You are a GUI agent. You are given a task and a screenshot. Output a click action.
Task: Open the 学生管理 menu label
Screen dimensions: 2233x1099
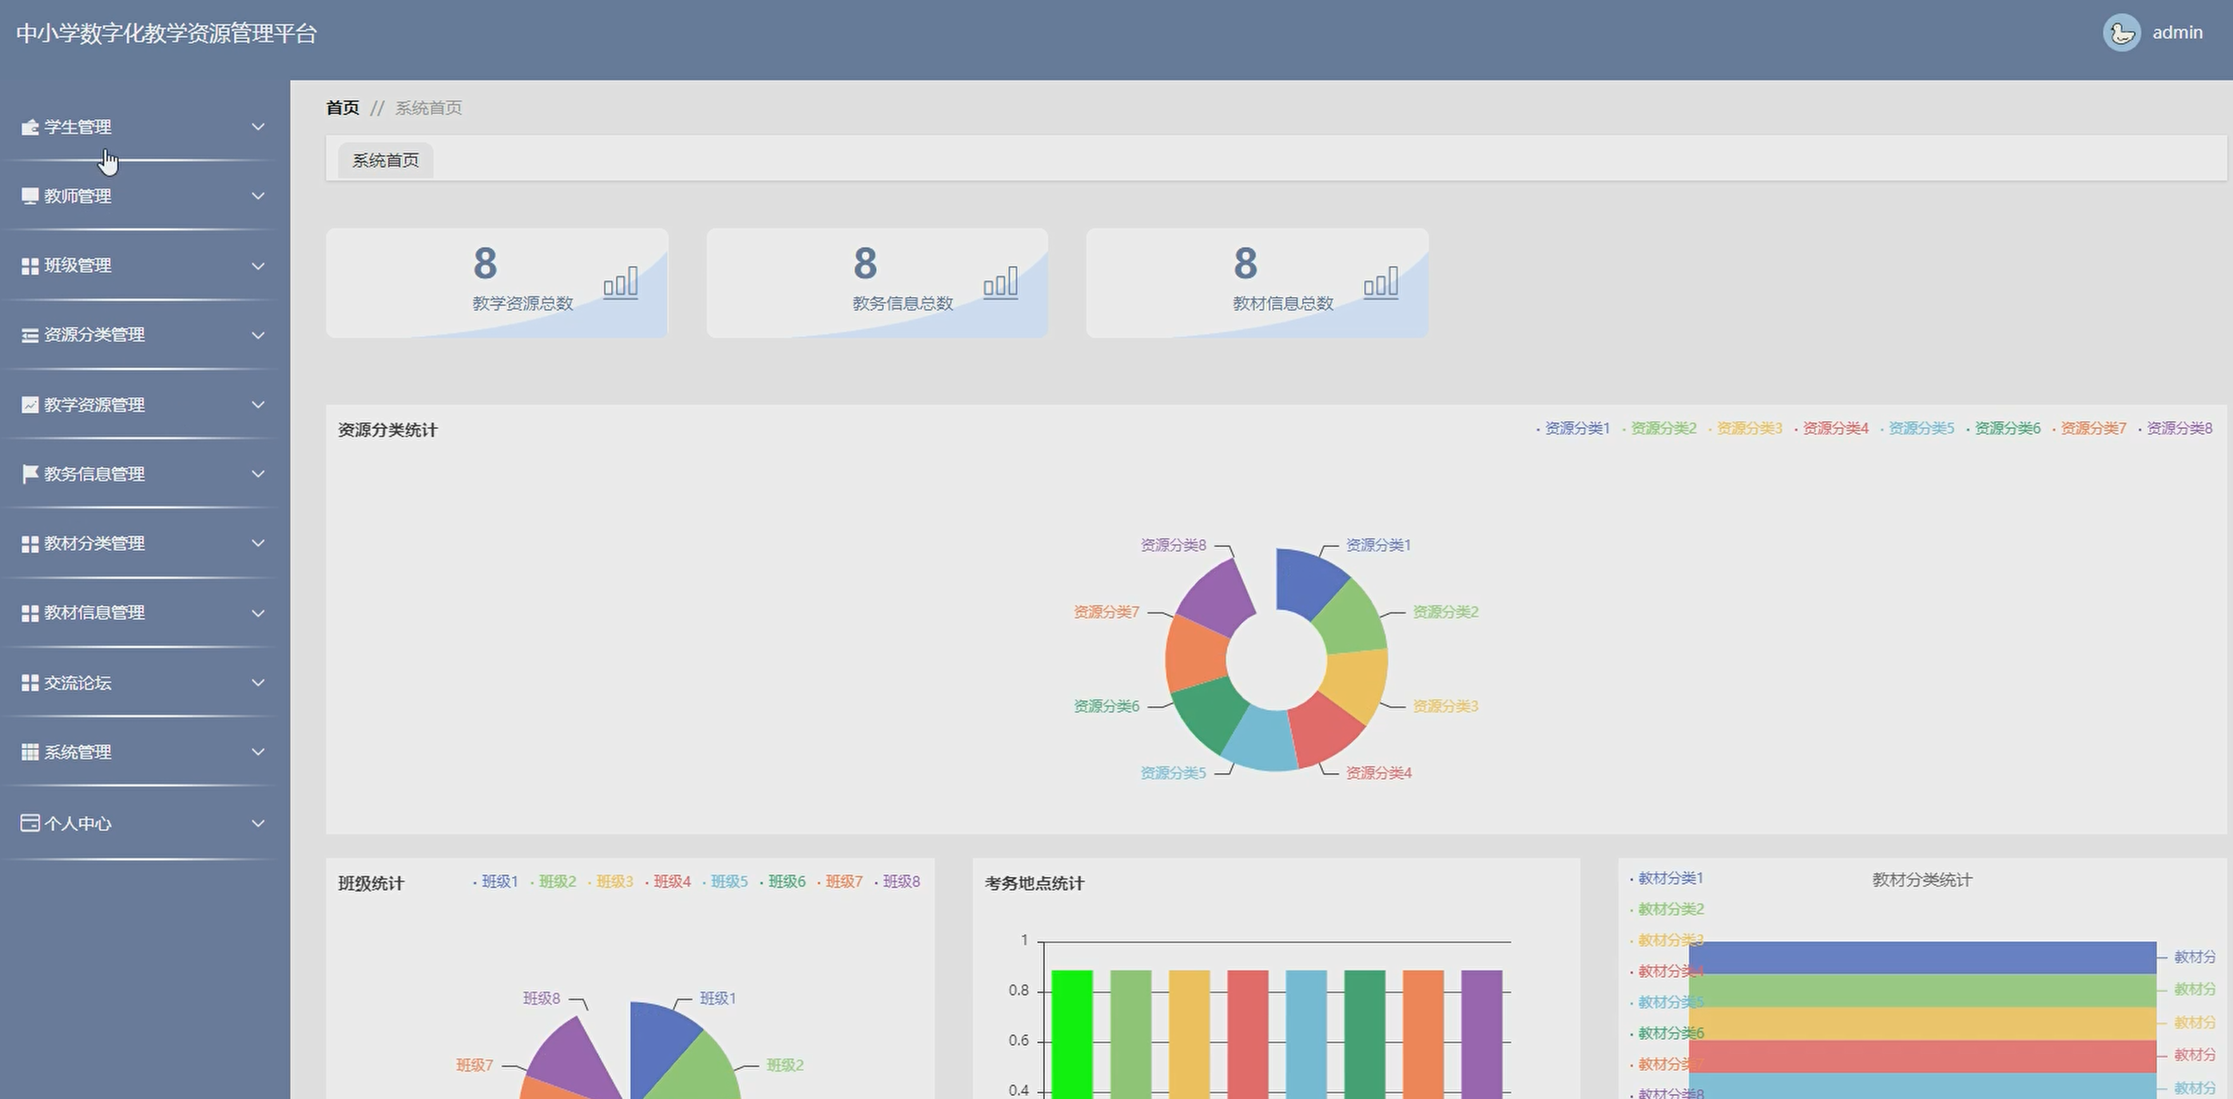point(78,128)
